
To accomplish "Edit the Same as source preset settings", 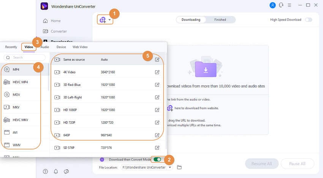I will pyautogui.click(x=157, y=60).
